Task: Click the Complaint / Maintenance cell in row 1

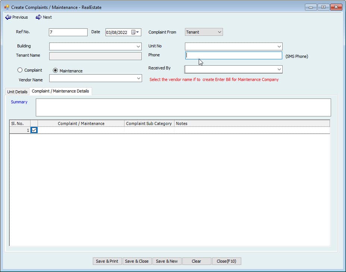Action: [81, 130]
